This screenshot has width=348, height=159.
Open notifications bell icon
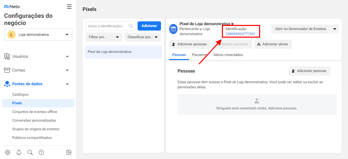(19, 152)
